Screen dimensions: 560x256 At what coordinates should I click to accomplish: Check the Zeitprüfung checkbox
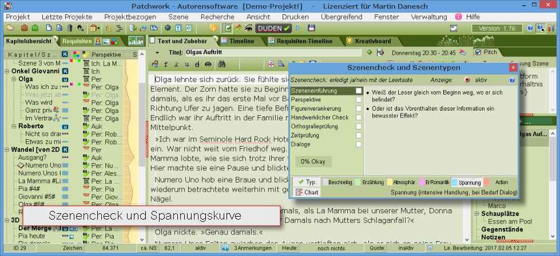click(359, 135)
